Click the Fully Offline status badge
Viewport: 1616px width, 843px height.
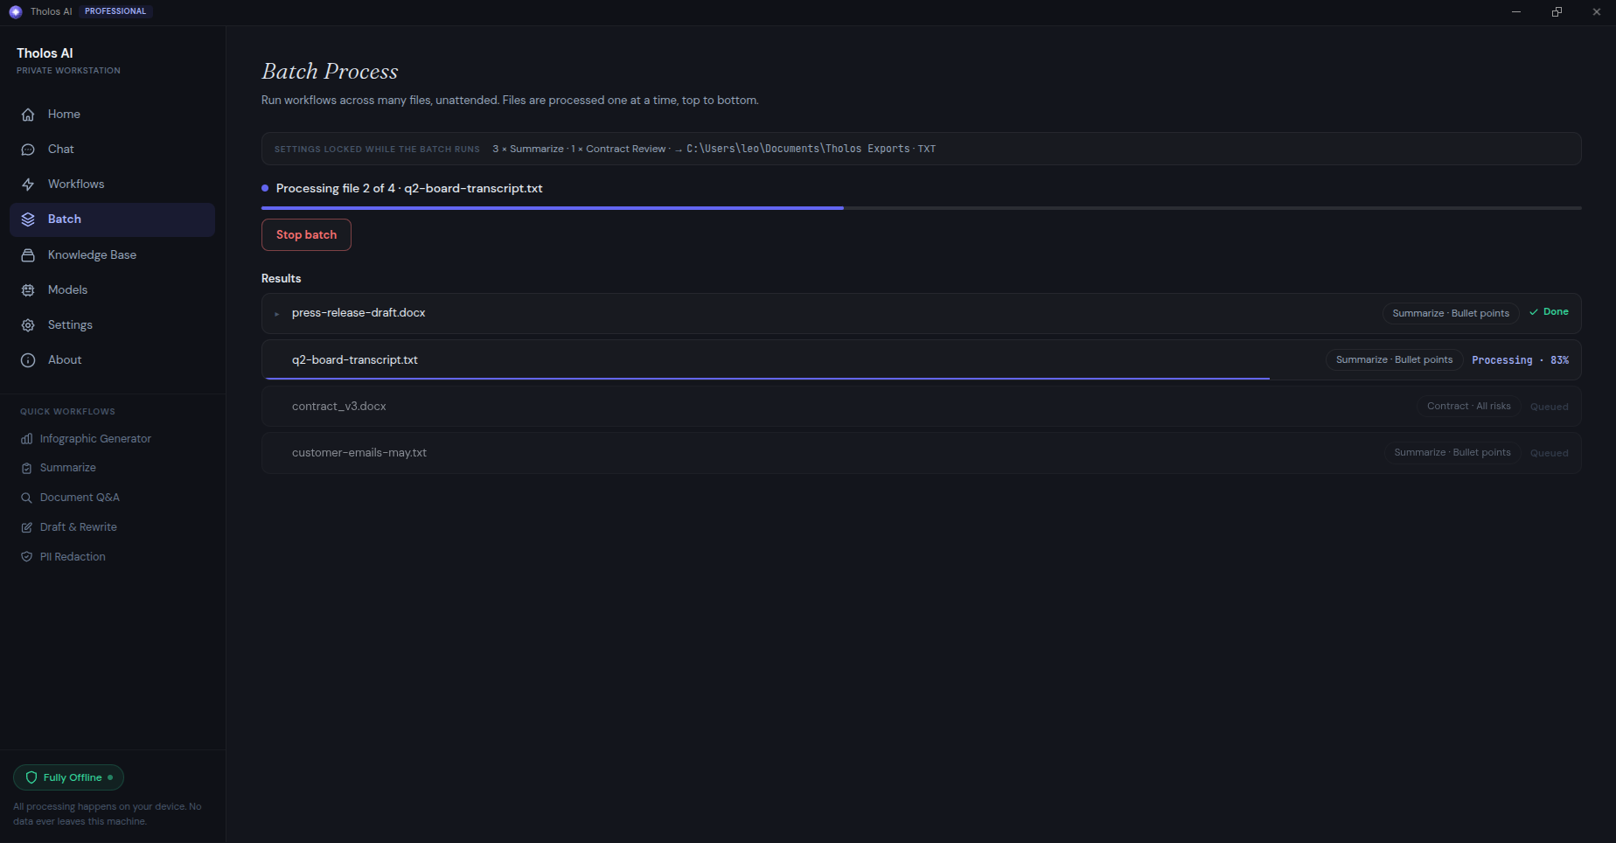(x=68, y=777)
